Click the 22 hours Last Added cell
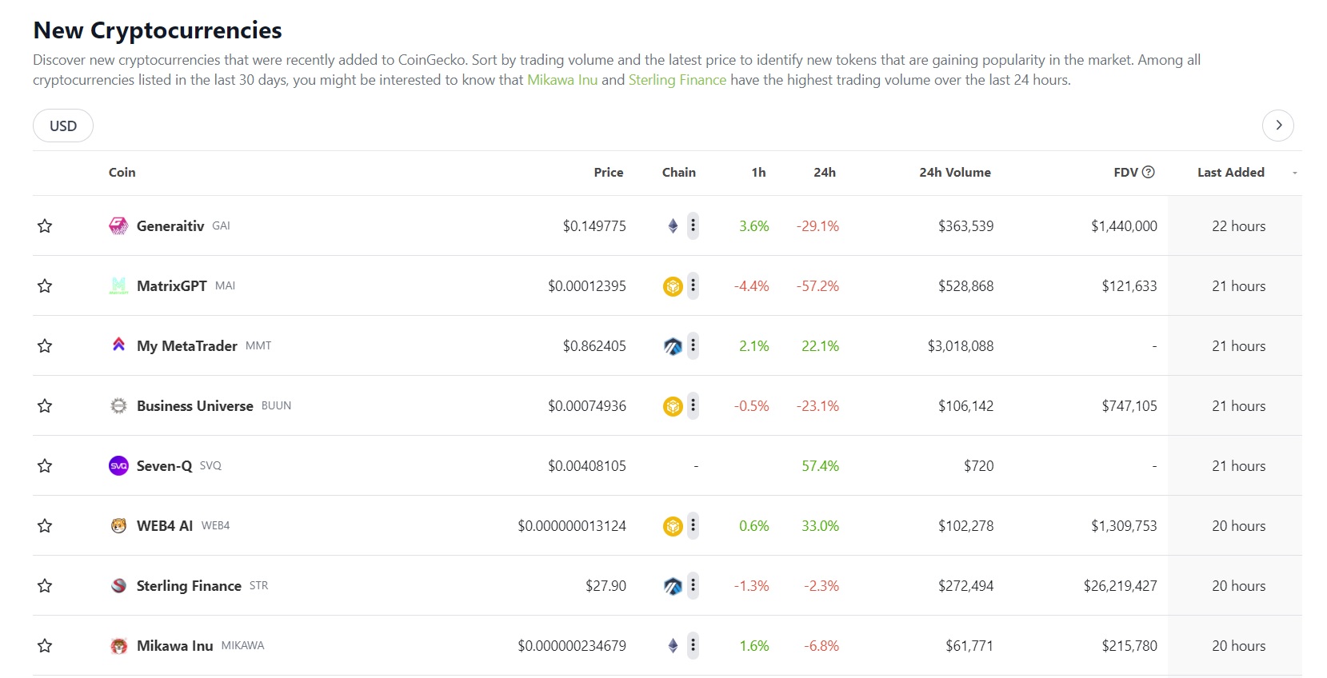The image size is (1327, 678). pyautogui.click(x=1239, y=226)
